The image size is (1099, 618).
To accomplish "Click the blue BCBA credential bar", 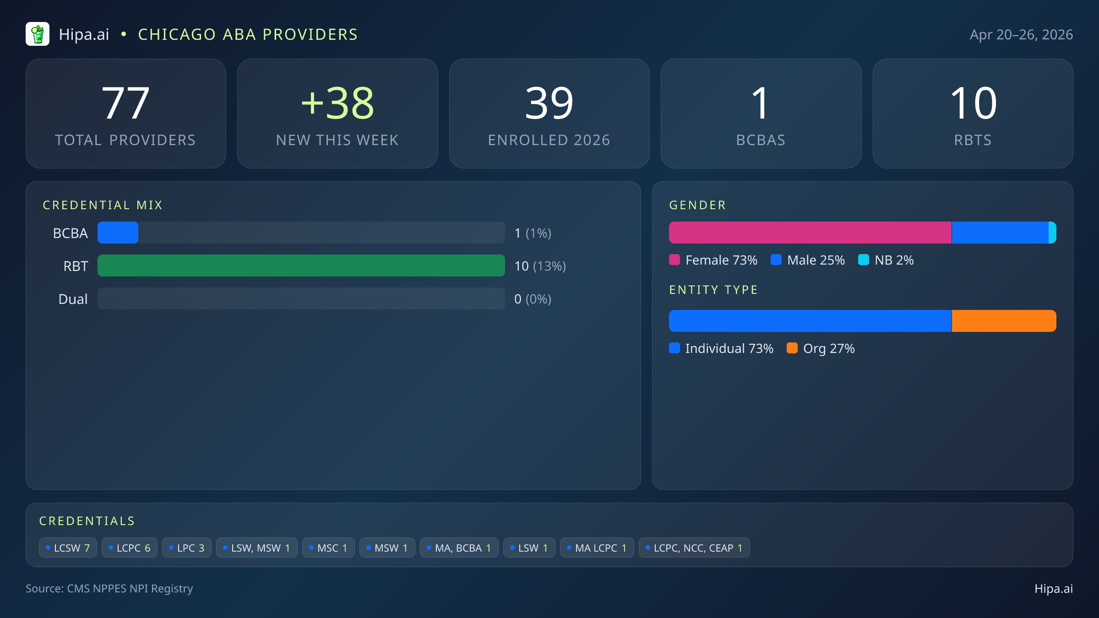I will click(118, 233).
